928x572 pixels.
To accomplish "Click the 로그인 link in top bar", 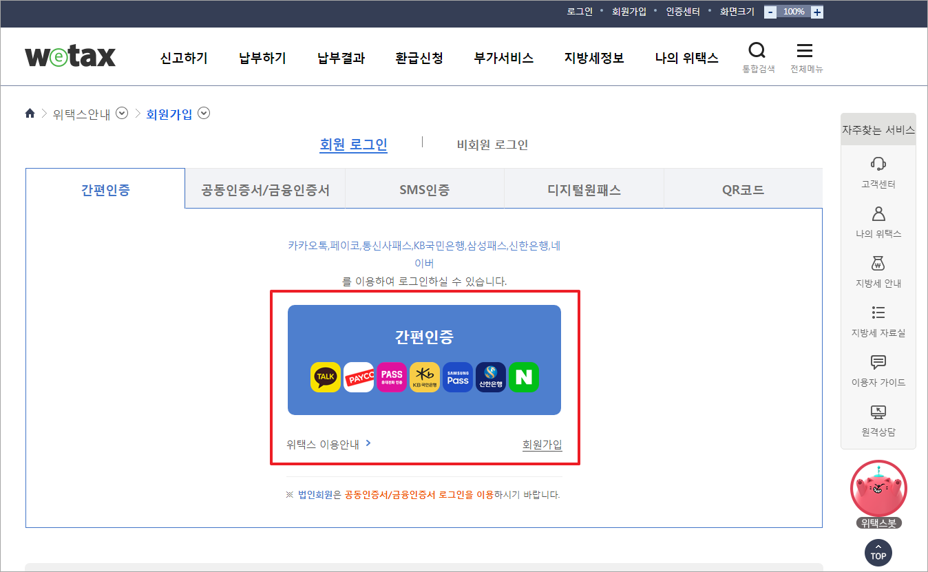I will [580, 12].
